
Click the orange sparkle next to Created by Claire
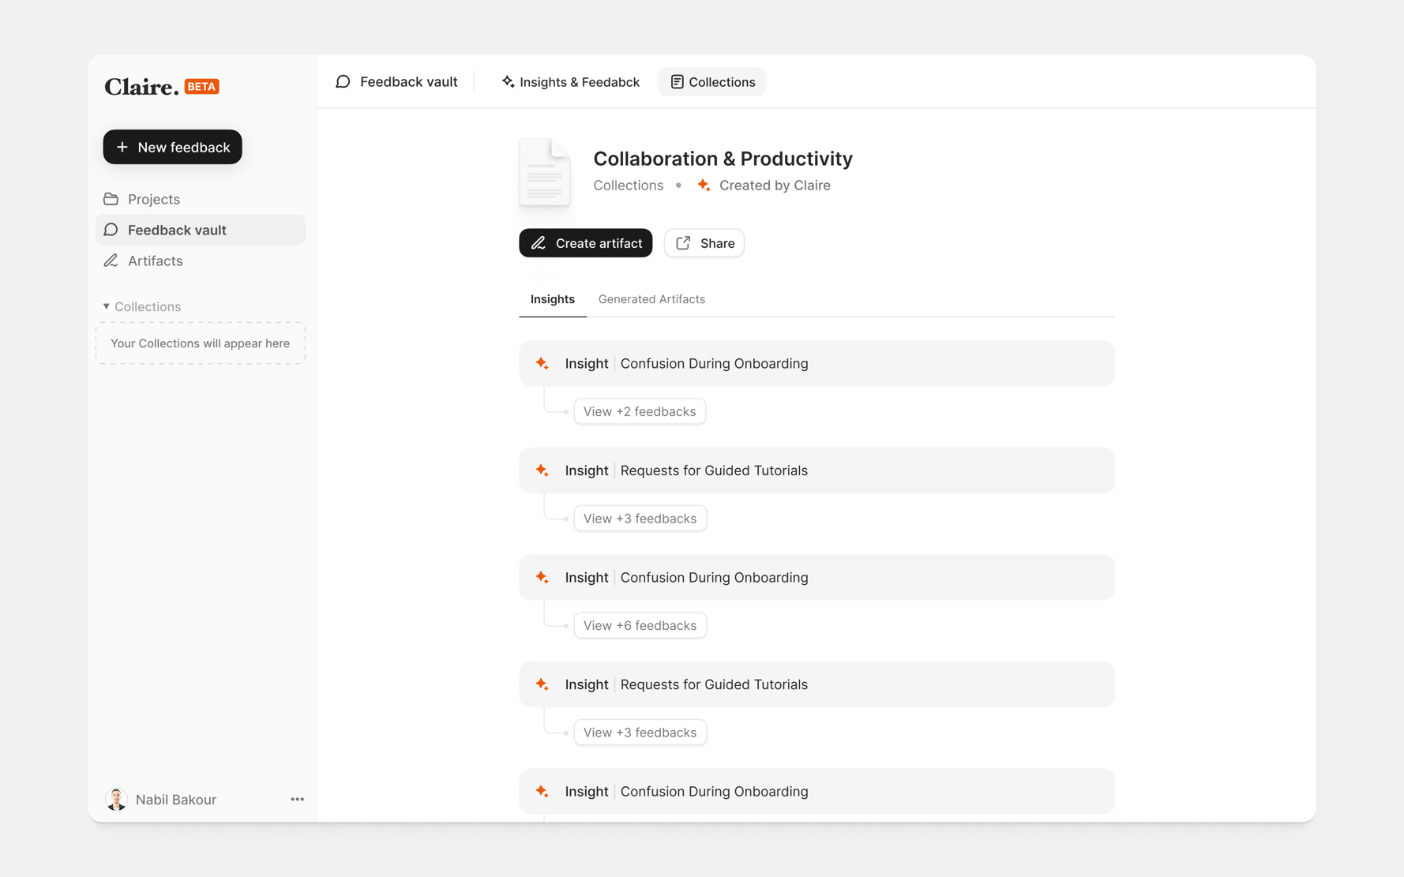(704, 186)
